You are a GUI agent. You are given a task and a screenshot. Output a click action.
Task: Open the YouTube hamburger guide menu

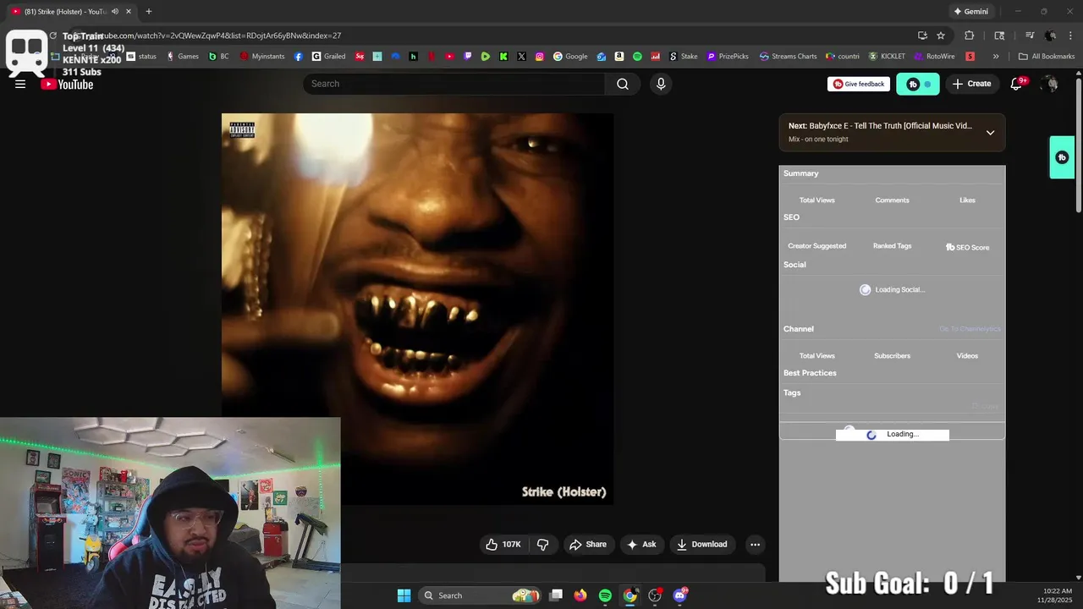point(20,84)
